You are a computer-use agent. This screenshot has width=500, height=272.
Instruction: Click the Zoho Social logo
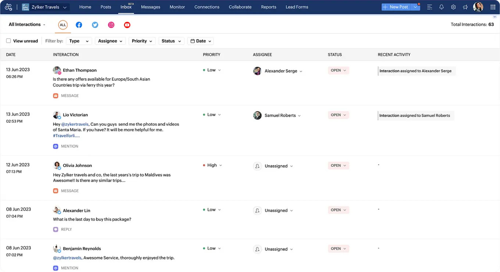point(8,7)
